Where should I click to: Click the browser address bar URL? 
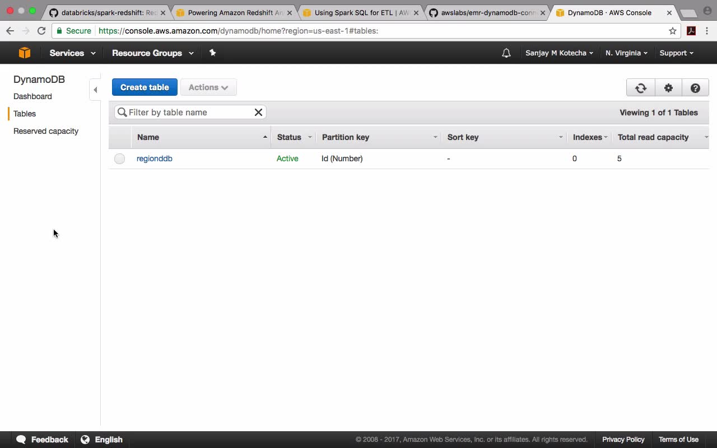tap(239, 31)
